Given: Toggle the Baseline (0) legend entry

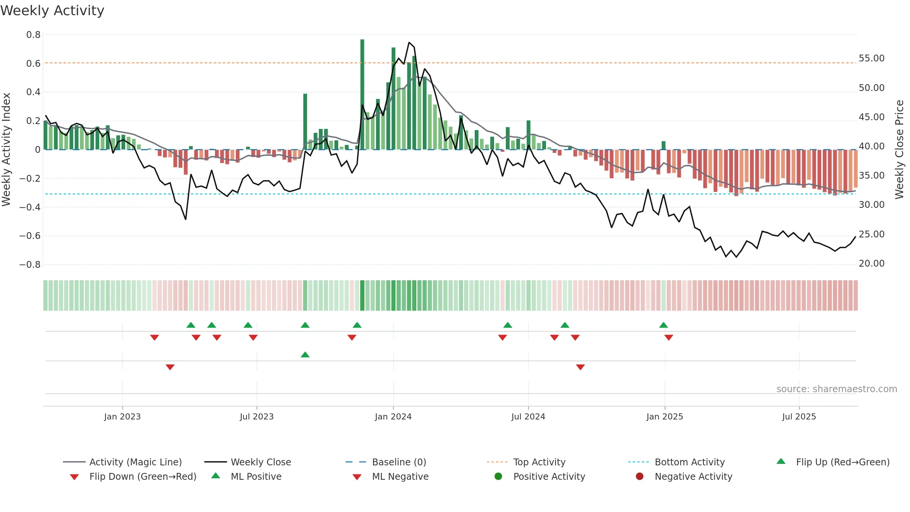Looking at the screenshot, I should [386, 462].
